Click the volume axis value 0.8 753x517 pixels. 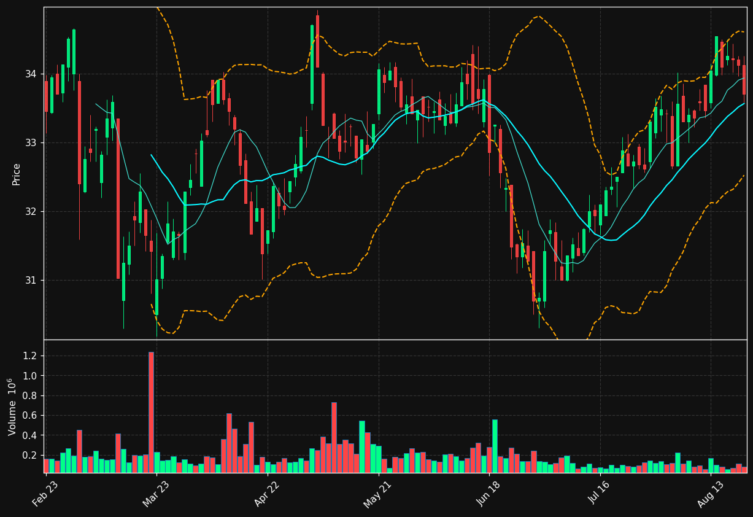tap(30, 396)
